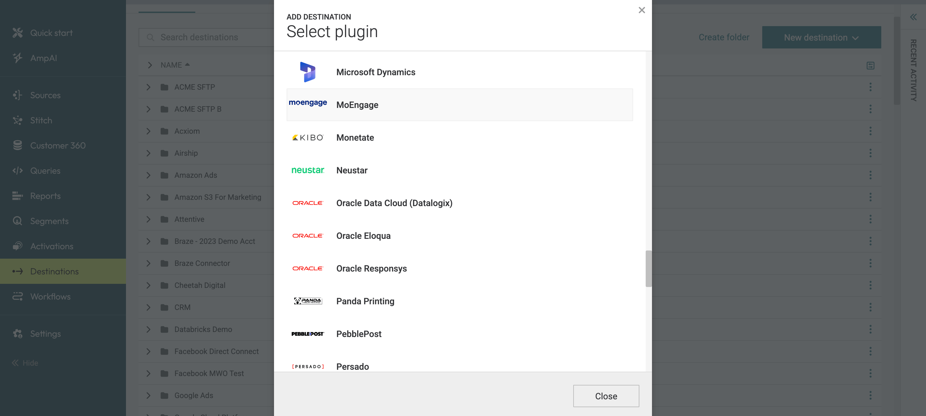Click the PebblePost logo icon
The image size is (926, 416).
point(308,334)
